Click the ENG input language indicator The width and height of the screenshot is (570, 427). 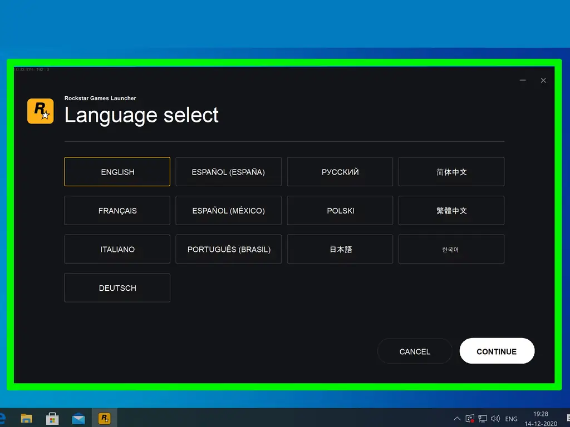pos(511,419)
